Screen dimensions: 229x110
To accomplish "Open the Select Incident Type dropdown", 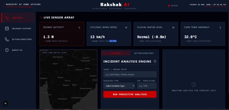I will 119,86.
